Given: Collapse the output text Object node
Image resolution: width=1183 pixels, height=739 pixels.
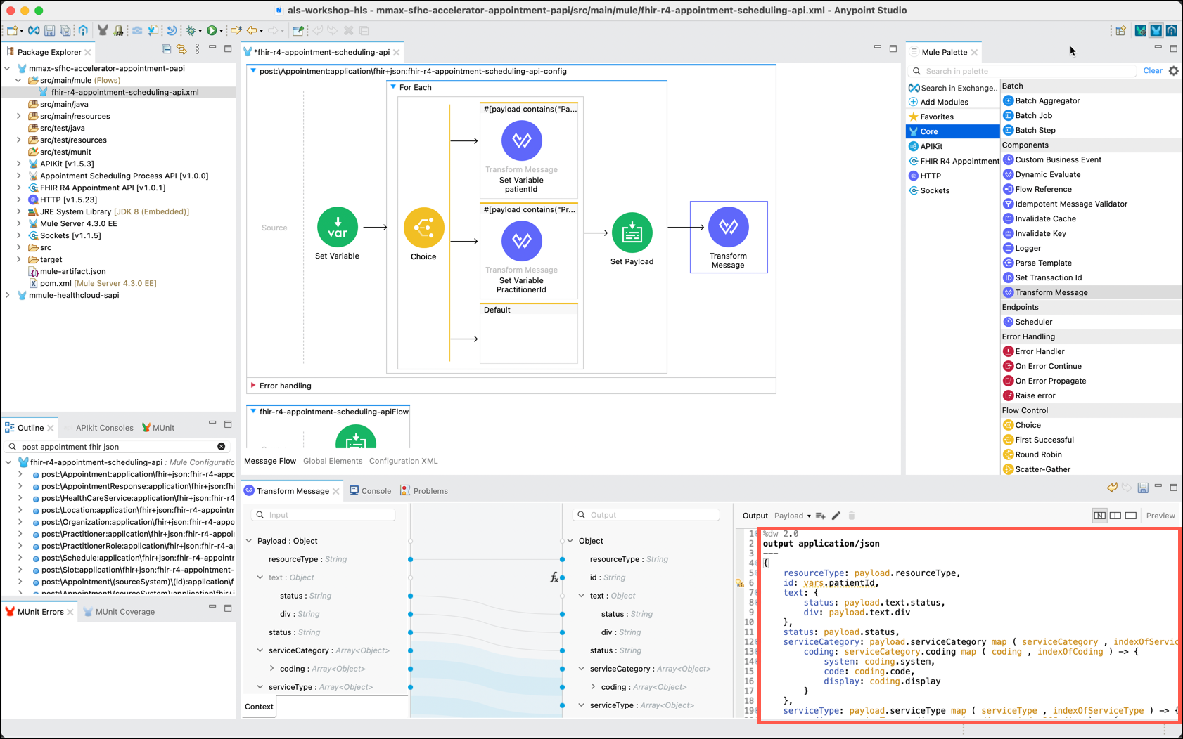Looking at the screenshot, I should click(582, 596).
